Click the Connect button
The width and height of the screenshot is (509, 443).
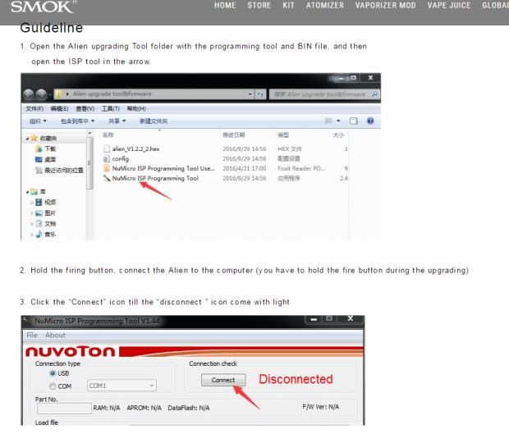click(223, 380)
